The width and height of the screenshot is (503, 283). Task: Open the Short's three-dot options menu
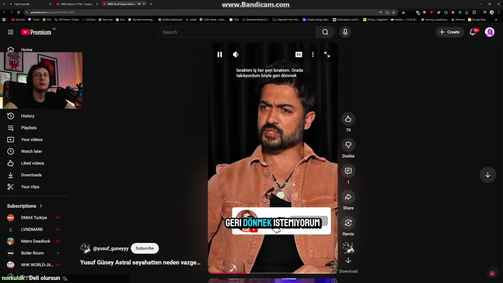(313, 55)
